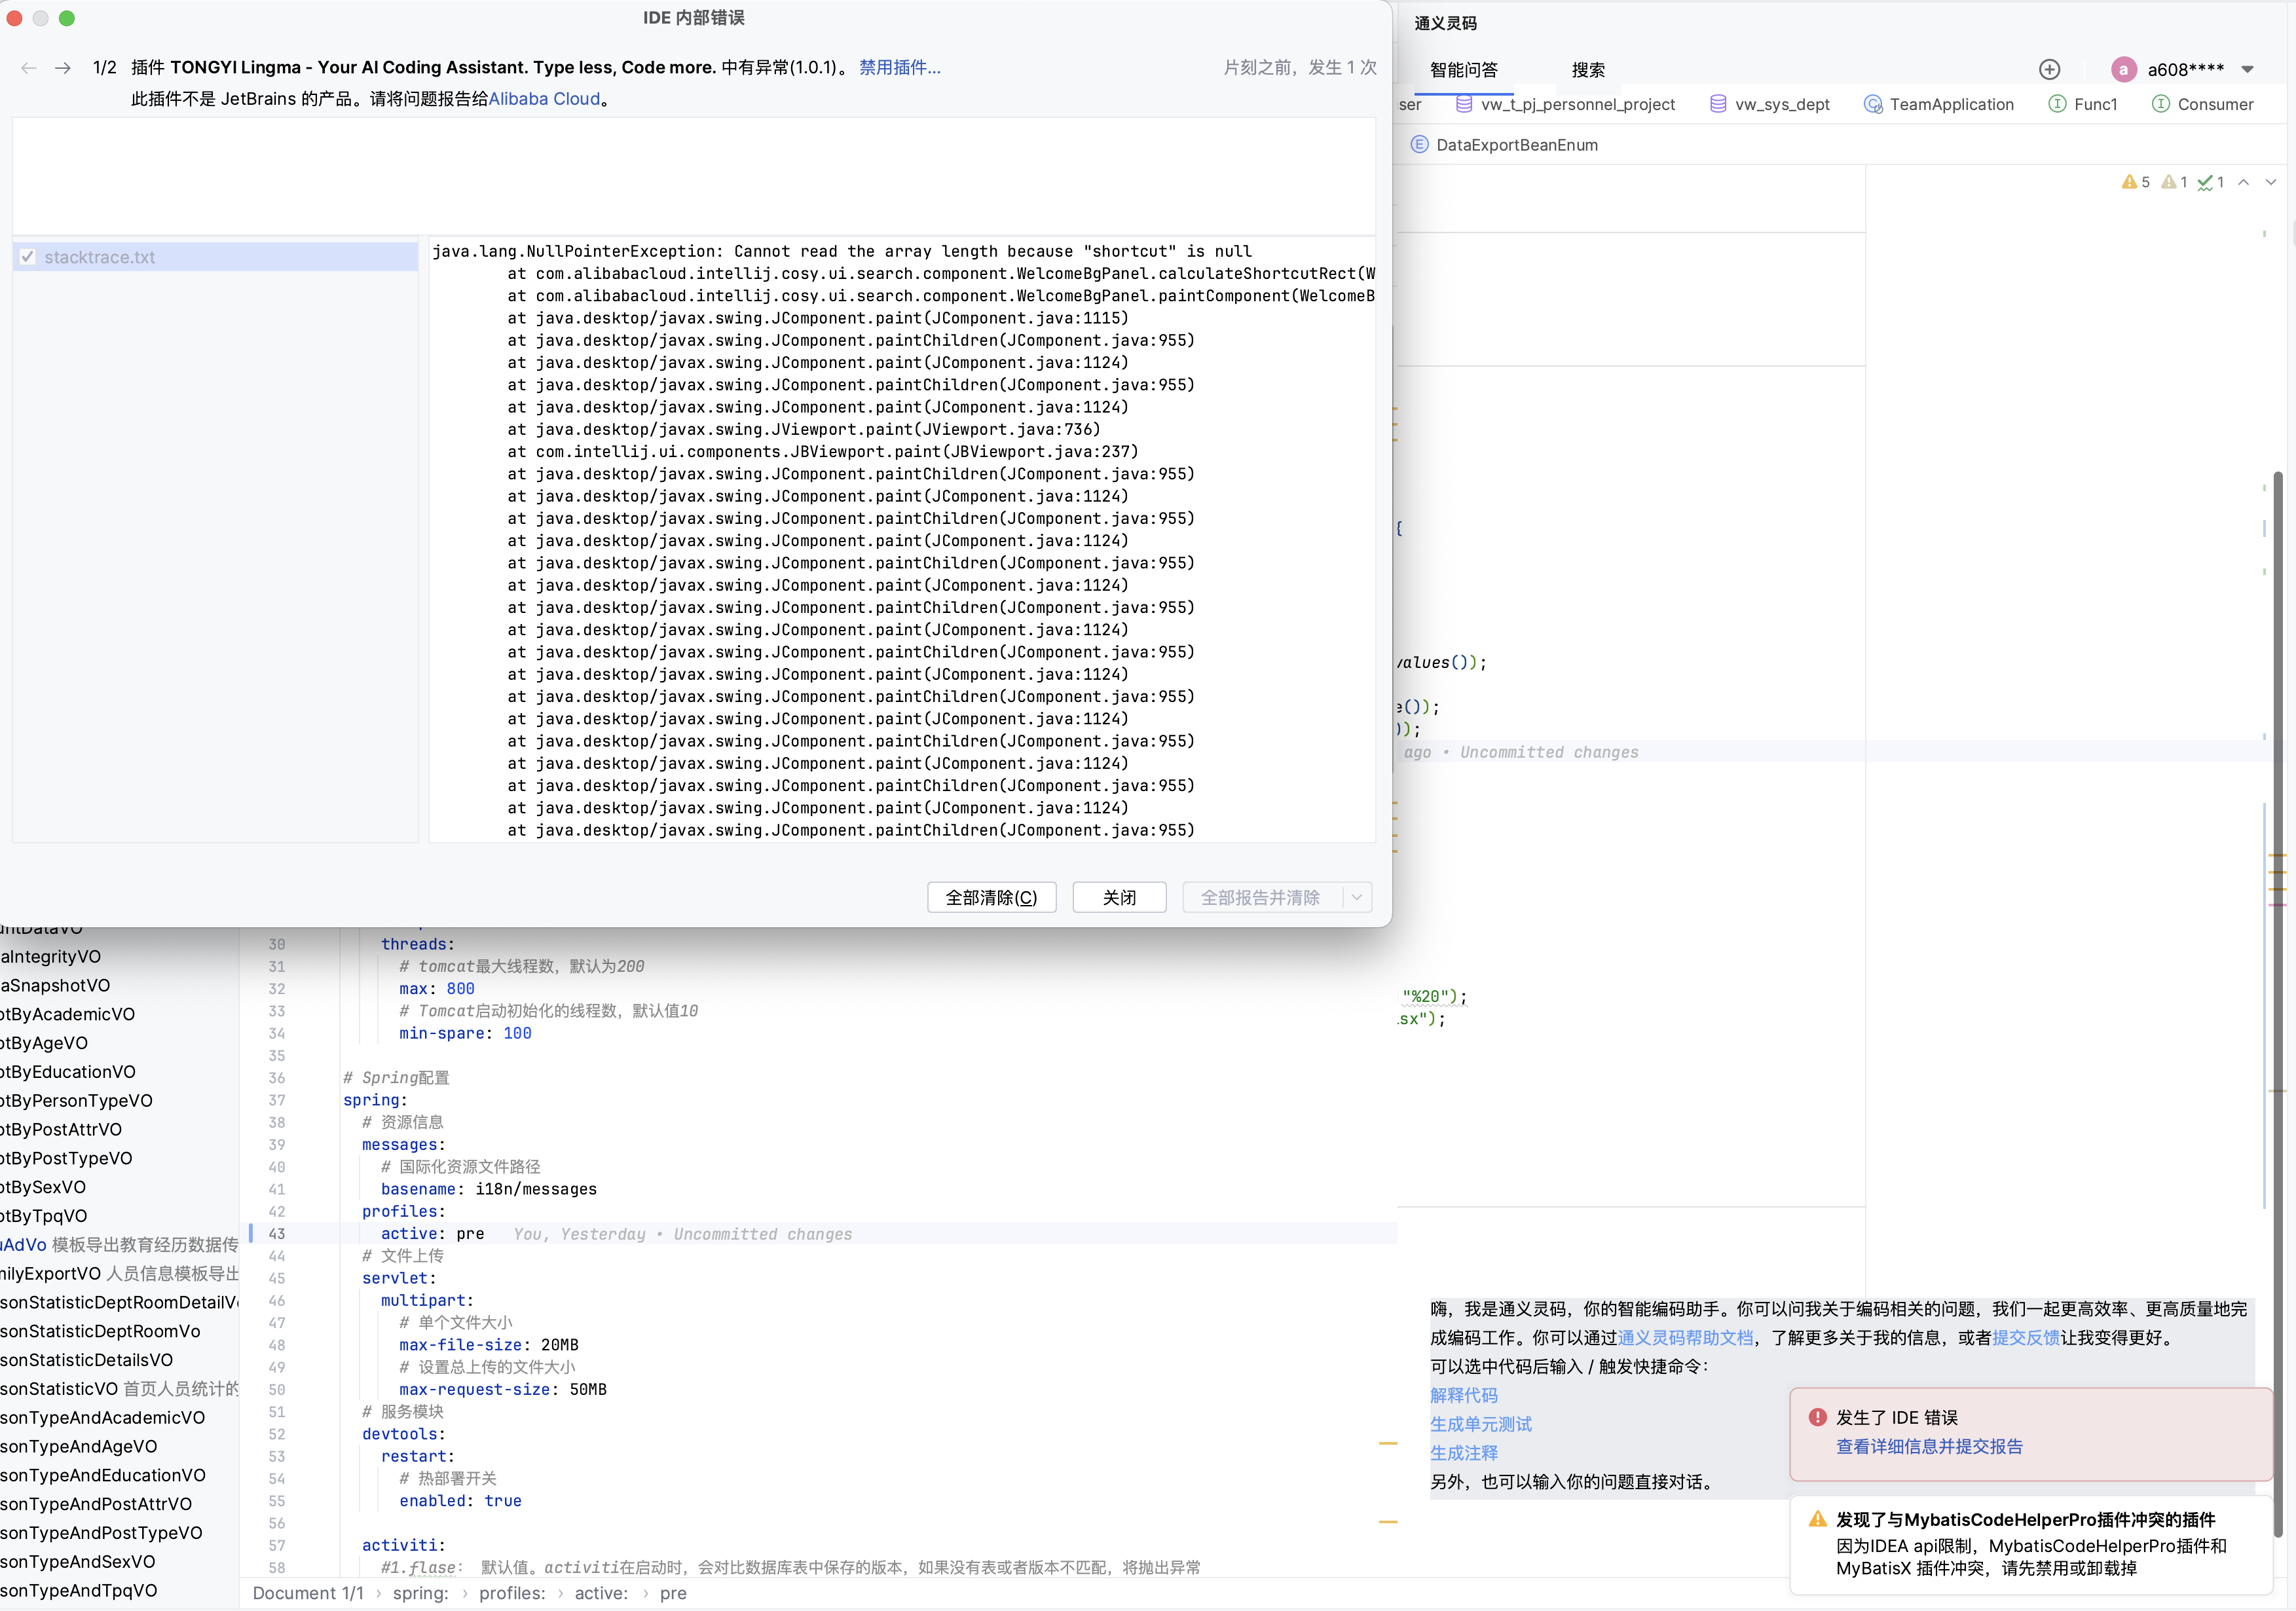Switch to the 搜索 tab

pos(1588,70)
